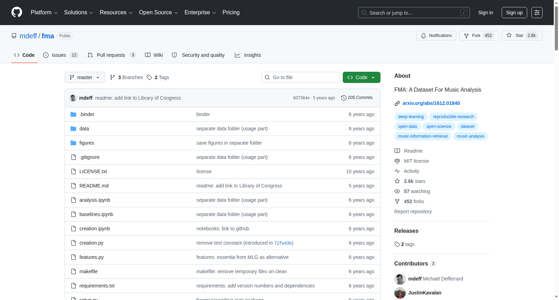Fork the fma repository
Image resolution: width=559 pixels, height=300 pixels.
[x=479, y=36]
